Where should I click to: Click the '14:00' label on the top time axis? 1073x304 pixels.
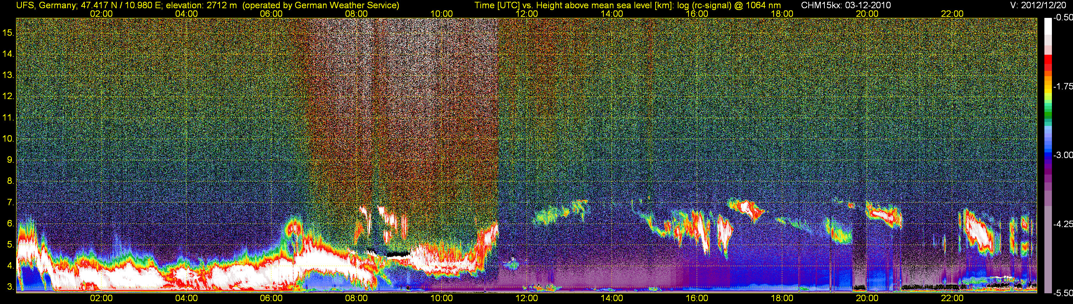pyautogui.click(x=612, y=14)
